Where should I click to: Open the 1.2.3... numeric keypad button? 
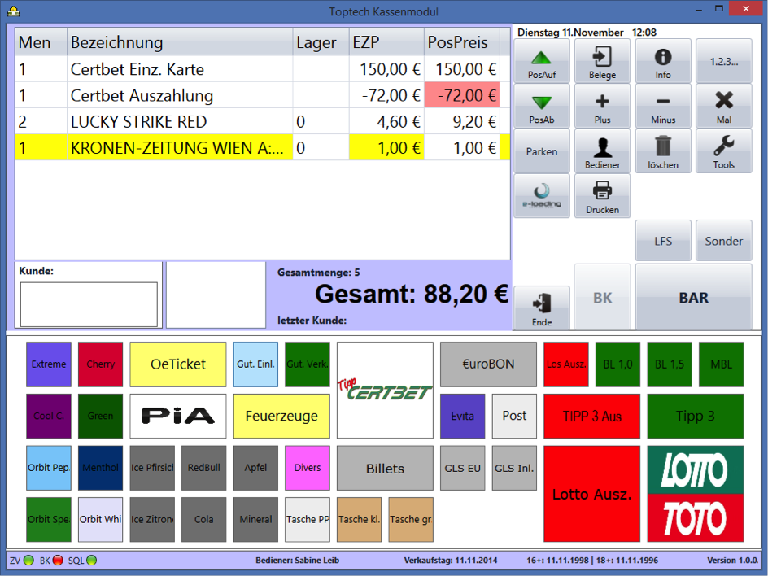pos(724,61)
